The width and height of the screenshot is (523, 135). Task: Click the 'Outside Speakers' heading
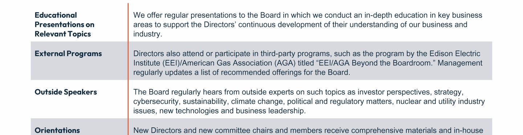click(66, 92)
